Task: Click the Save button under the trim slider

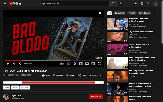Action: [x=7, y=87]
